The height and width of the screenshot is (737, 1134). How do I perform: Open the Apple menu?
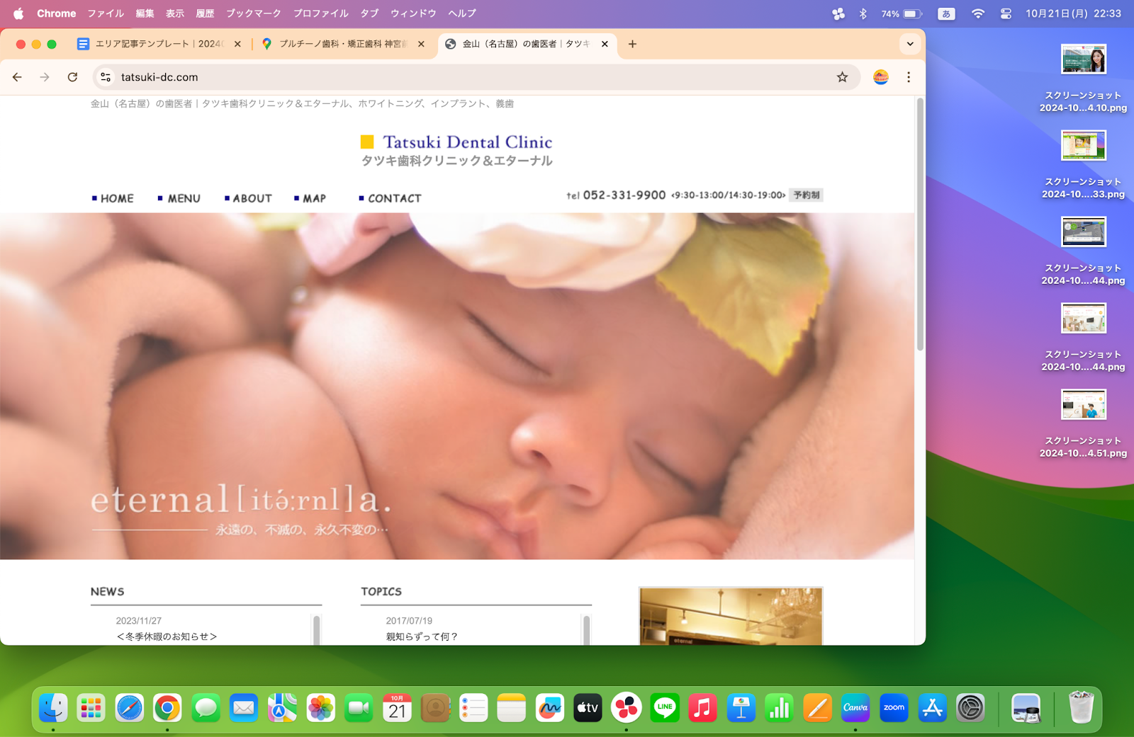coord(18,13)
